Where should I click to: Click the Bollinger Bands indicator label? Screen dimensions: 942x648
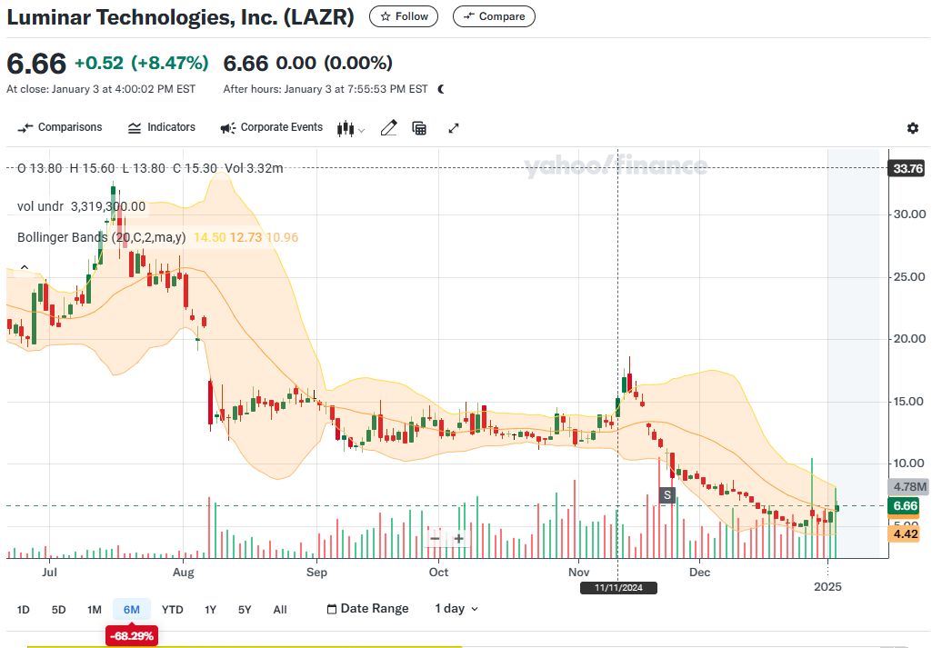[102, 237]
